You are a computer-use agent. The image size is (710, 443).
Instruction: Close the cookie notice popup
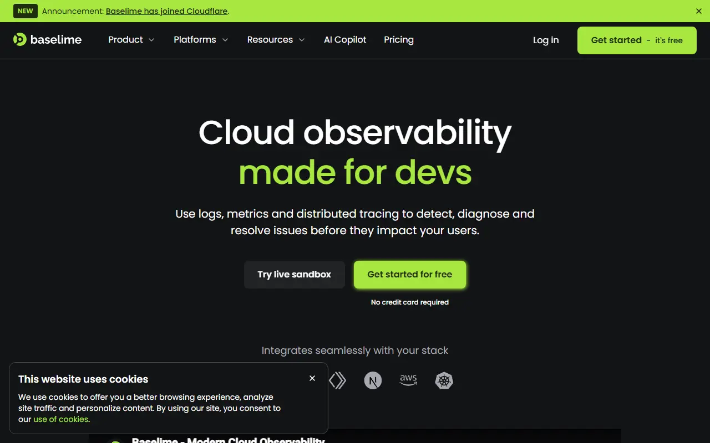[312, 378]
